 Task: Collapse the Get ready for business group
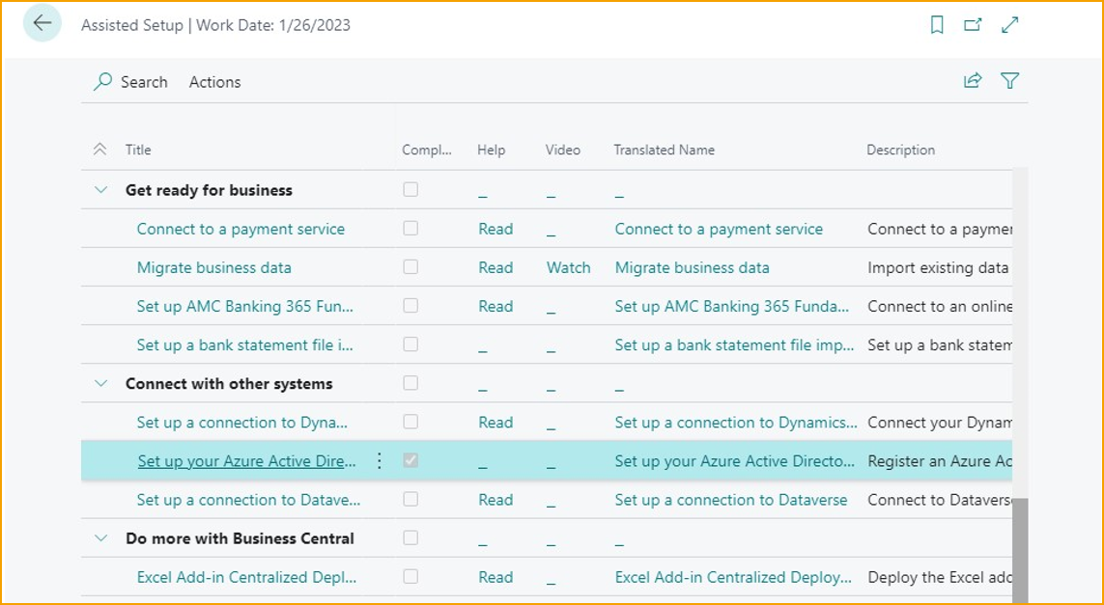click(101, 190)
